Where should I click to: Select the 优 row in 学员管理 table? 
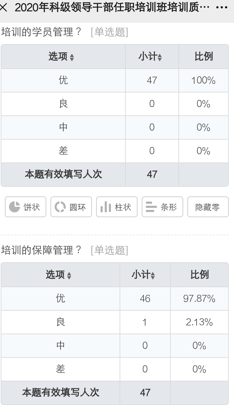click(115, 80)
